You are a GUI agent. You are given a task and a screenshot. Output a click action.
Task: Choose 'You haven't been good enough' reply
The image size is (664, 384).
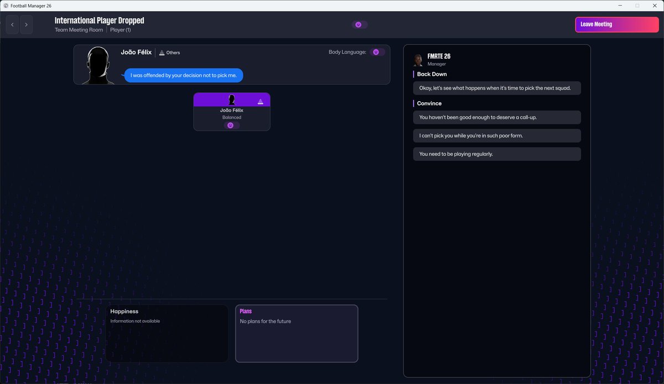(x=497, y=117)
